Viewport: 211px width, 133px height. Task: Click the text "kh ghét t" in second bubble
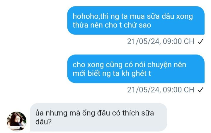pyautogui.click(x=136, y=74)
